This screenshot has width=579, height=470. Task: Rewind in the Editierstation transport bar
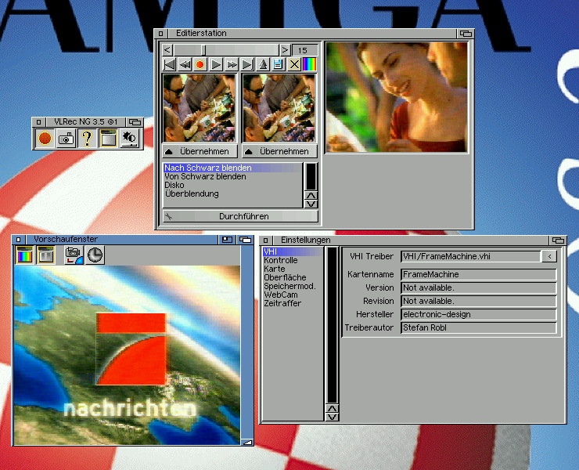pos(185,65)
